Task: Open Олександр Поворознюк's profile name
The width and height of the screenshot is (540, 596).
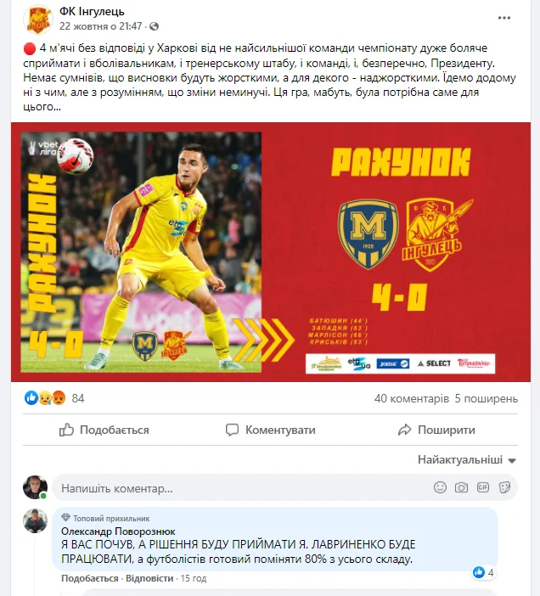Action: click(118, 531)
